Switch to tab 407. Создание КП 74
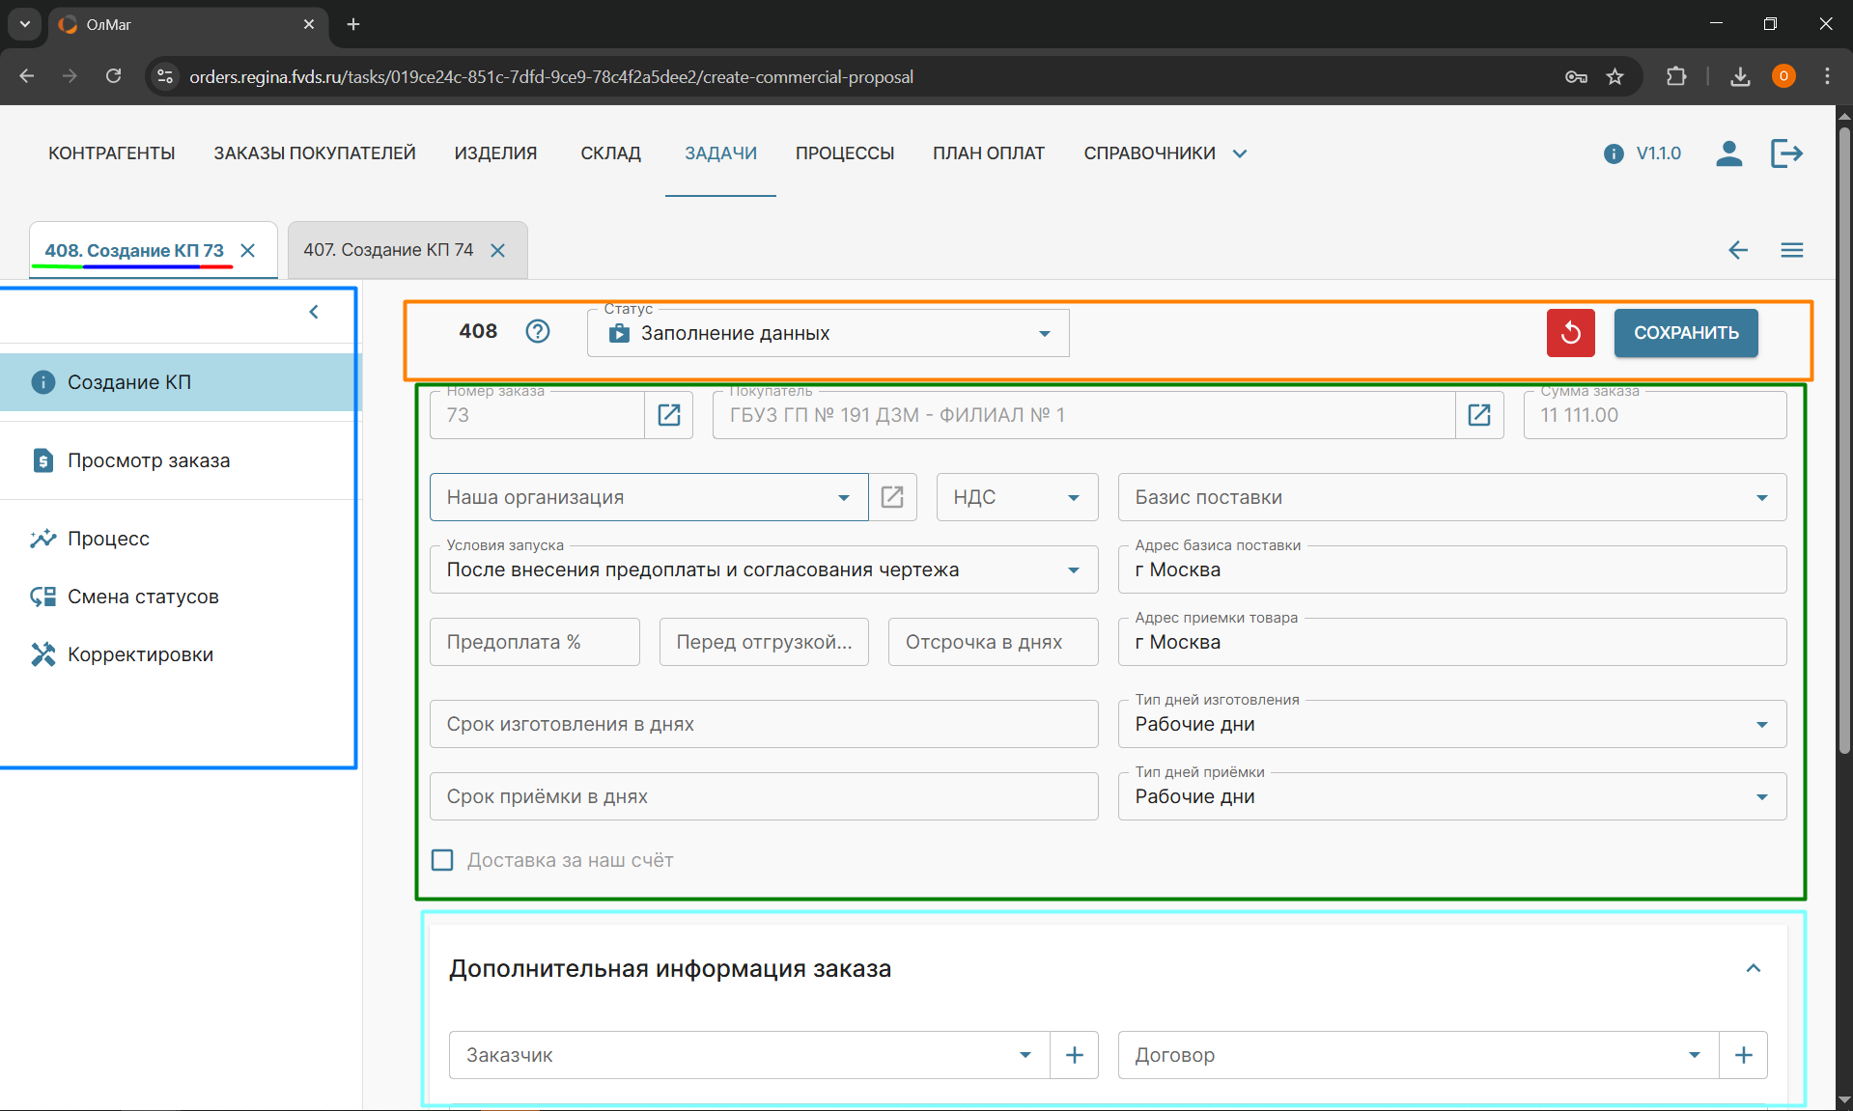 pyautogui.click(x=388, y=250)
